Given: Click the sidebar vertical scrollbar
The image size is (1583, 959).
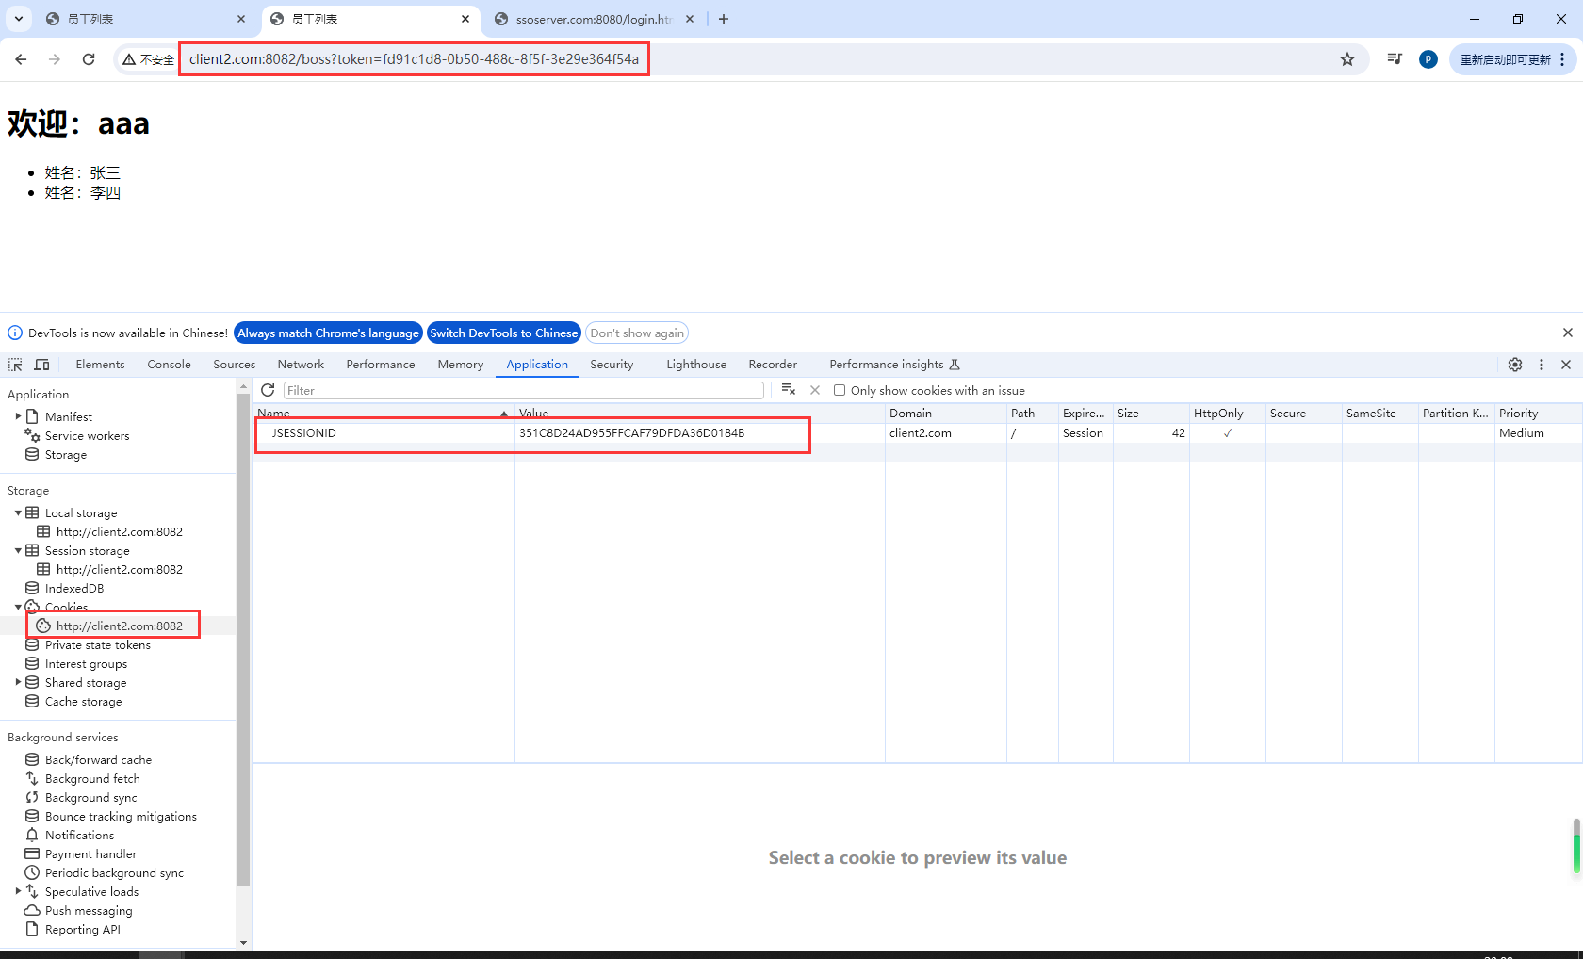Looking at the screenshot, I should 244,641.
